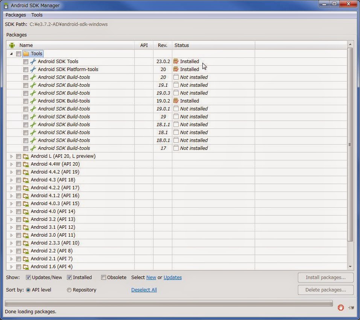Check the Android 4.2.2 (API 17) checkbox
Viewport: 360px width, 320px height.
[18, 188]
